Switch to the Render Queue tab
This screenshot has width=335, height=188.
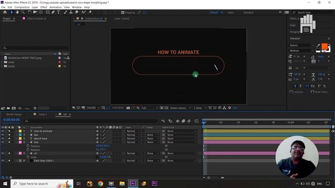click(x=14, y=114)
